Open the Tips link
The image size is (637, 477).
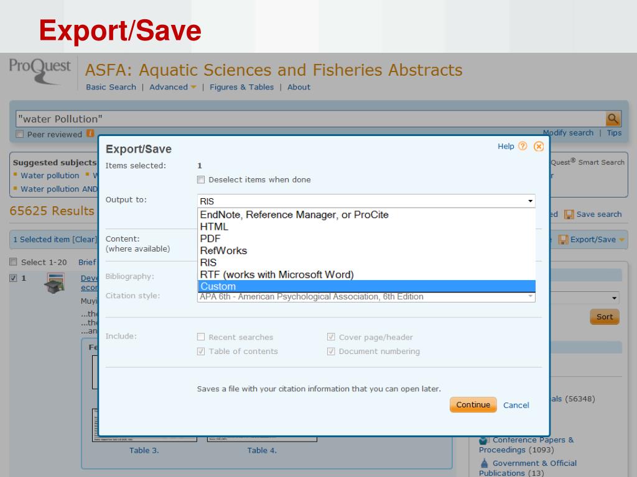614,133
